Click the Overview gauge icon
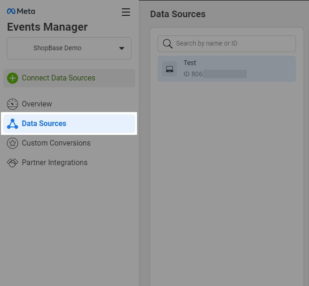Image resolution: width=309 pixels, height=286 pixels. click(x=13, y=104)
